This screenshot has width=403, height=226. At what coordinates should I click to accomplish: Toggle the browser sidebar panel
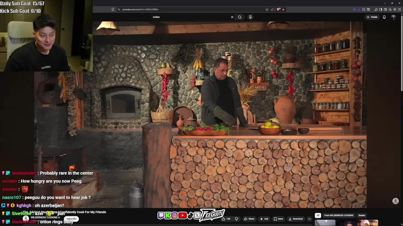tap(381, 9)
